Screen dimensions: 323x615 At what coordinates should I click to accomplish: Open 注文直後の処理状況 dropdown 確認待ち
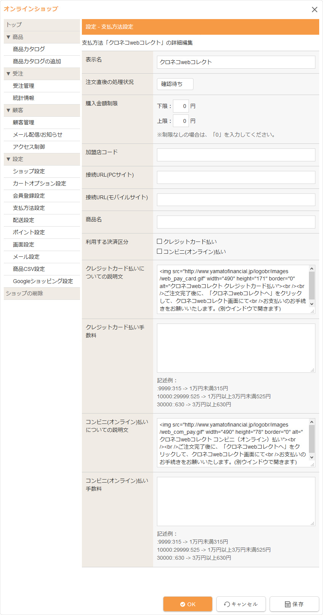coord(175,84)
